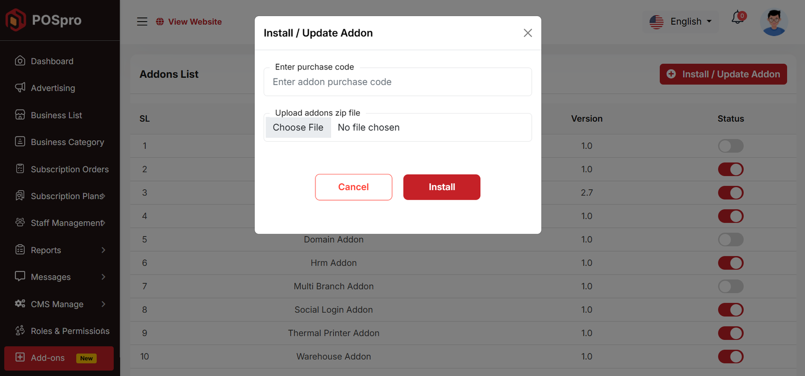Close the Install / Update Addon dialog
The height and width of the screenshot is (376, 805).
[x=528, y=33]
